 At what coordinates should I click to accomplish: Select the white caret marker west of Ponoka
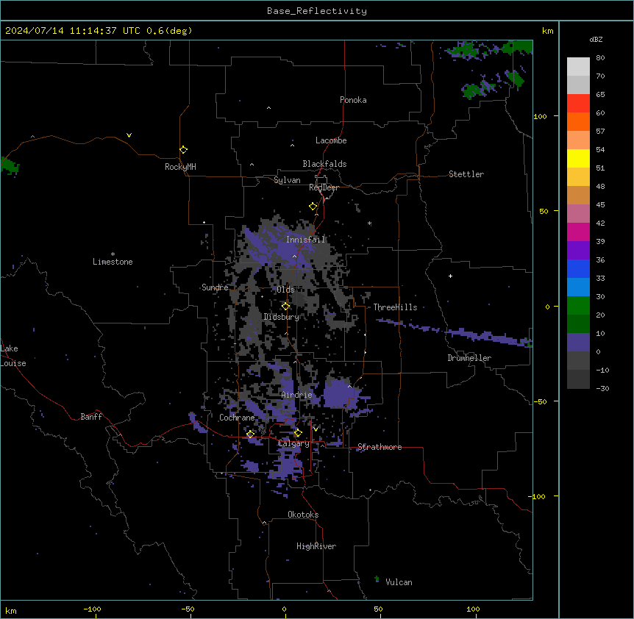(x=268, y=108)
